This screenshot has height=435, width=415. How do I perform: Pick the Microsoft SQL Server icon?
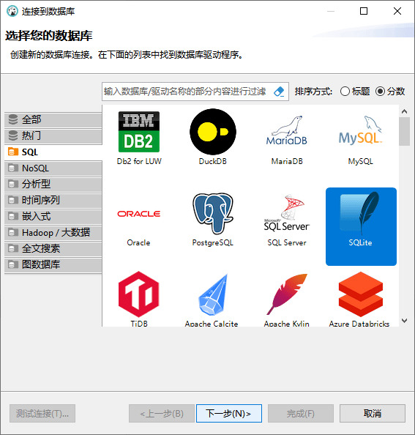(287, 213)
